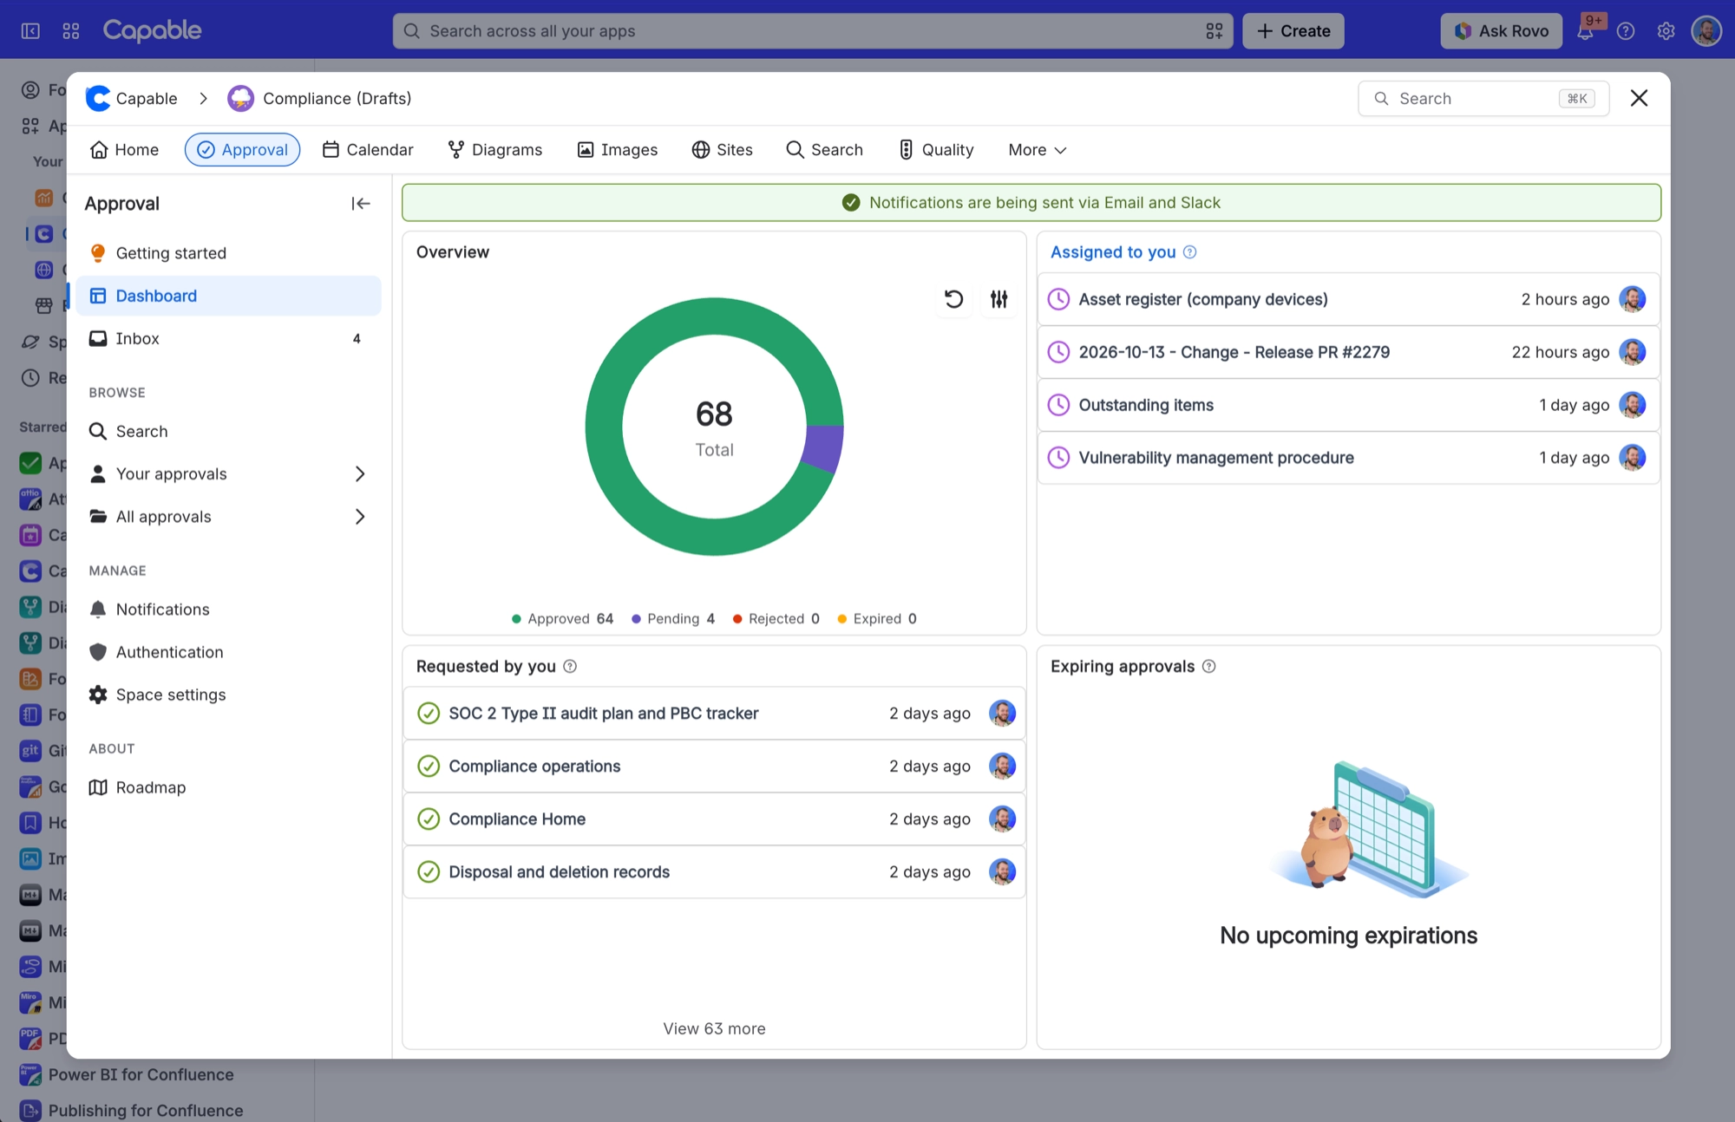Expand the Your approvals chevron

pyautogui.click(x=360, y=474)
